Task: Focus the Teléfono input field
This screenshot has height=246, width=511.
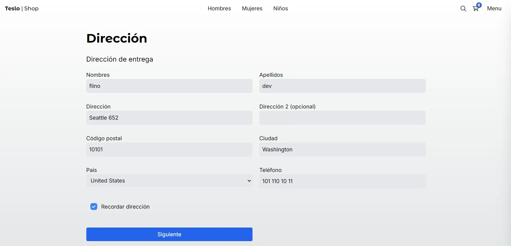Action: click(342, 181)
